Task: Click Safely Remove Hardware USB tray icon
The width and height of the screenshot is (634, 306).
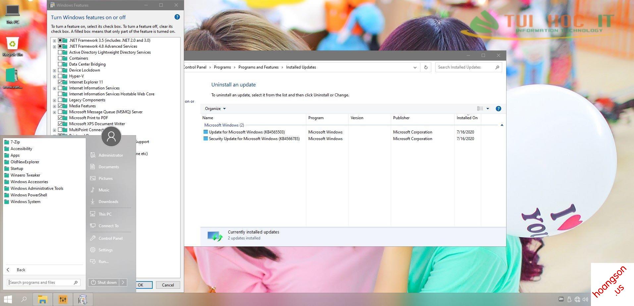Action: [569, 299]
